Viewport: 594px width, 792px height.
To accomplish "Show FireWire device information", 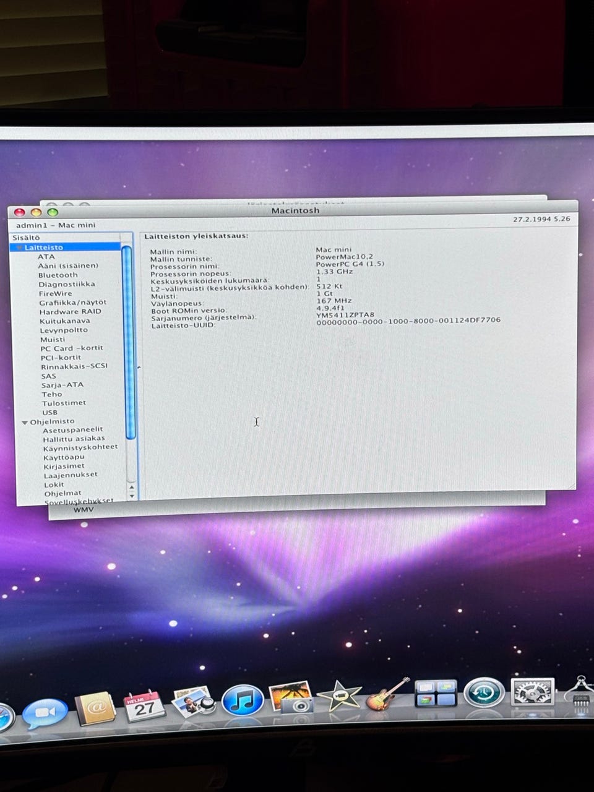I will click(56, 293).
